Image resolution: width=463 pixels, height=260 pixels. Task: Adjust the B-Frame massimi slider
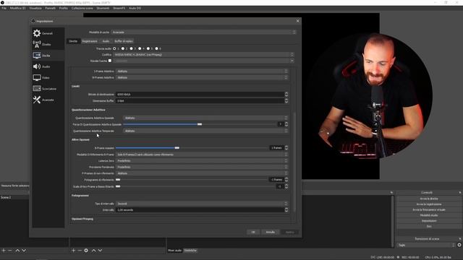[177, 147]
